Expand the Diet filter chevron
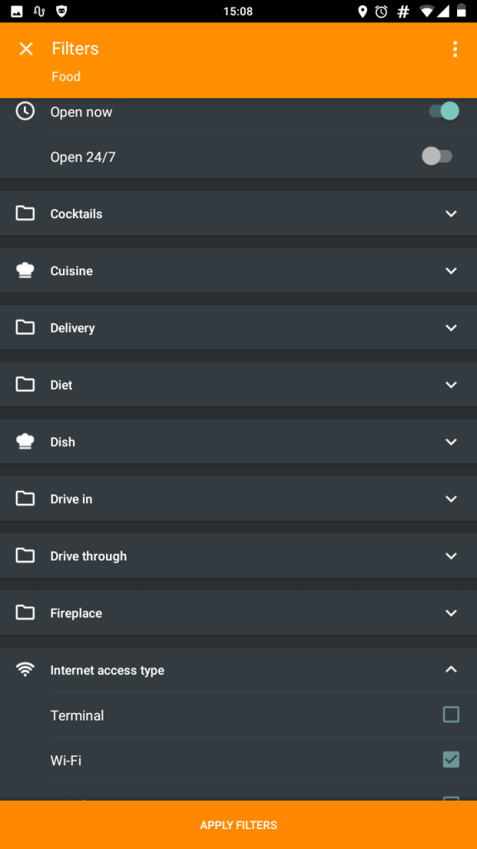Screen dimensions: 477x849 click(451, 385)
